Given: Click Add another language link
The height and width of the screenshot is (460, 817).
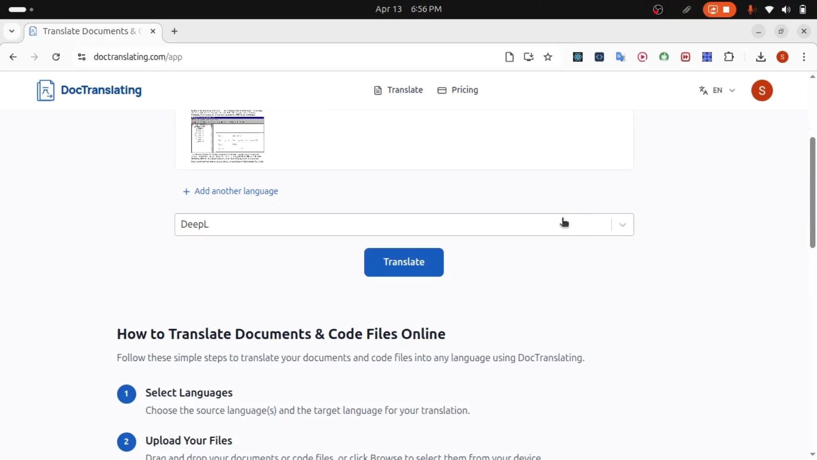Looking at the screenshot, I should point(230,191).
